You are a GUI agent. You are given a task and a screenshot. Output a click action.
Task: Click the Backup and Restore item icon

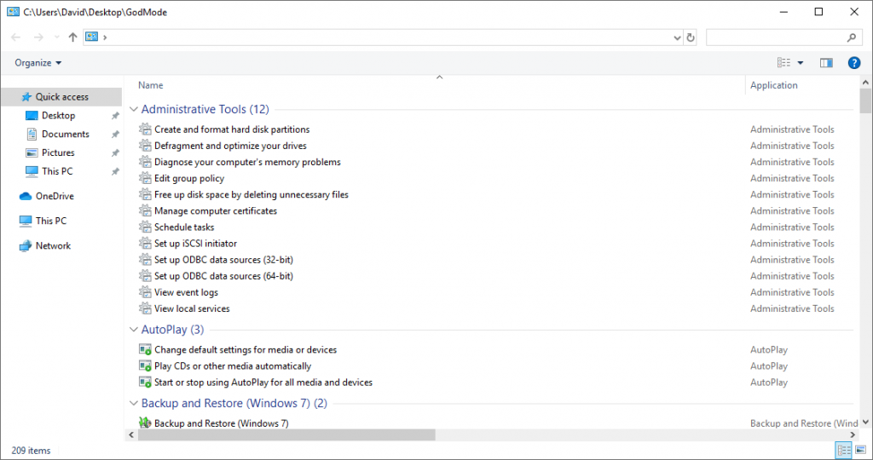point(145,423)
